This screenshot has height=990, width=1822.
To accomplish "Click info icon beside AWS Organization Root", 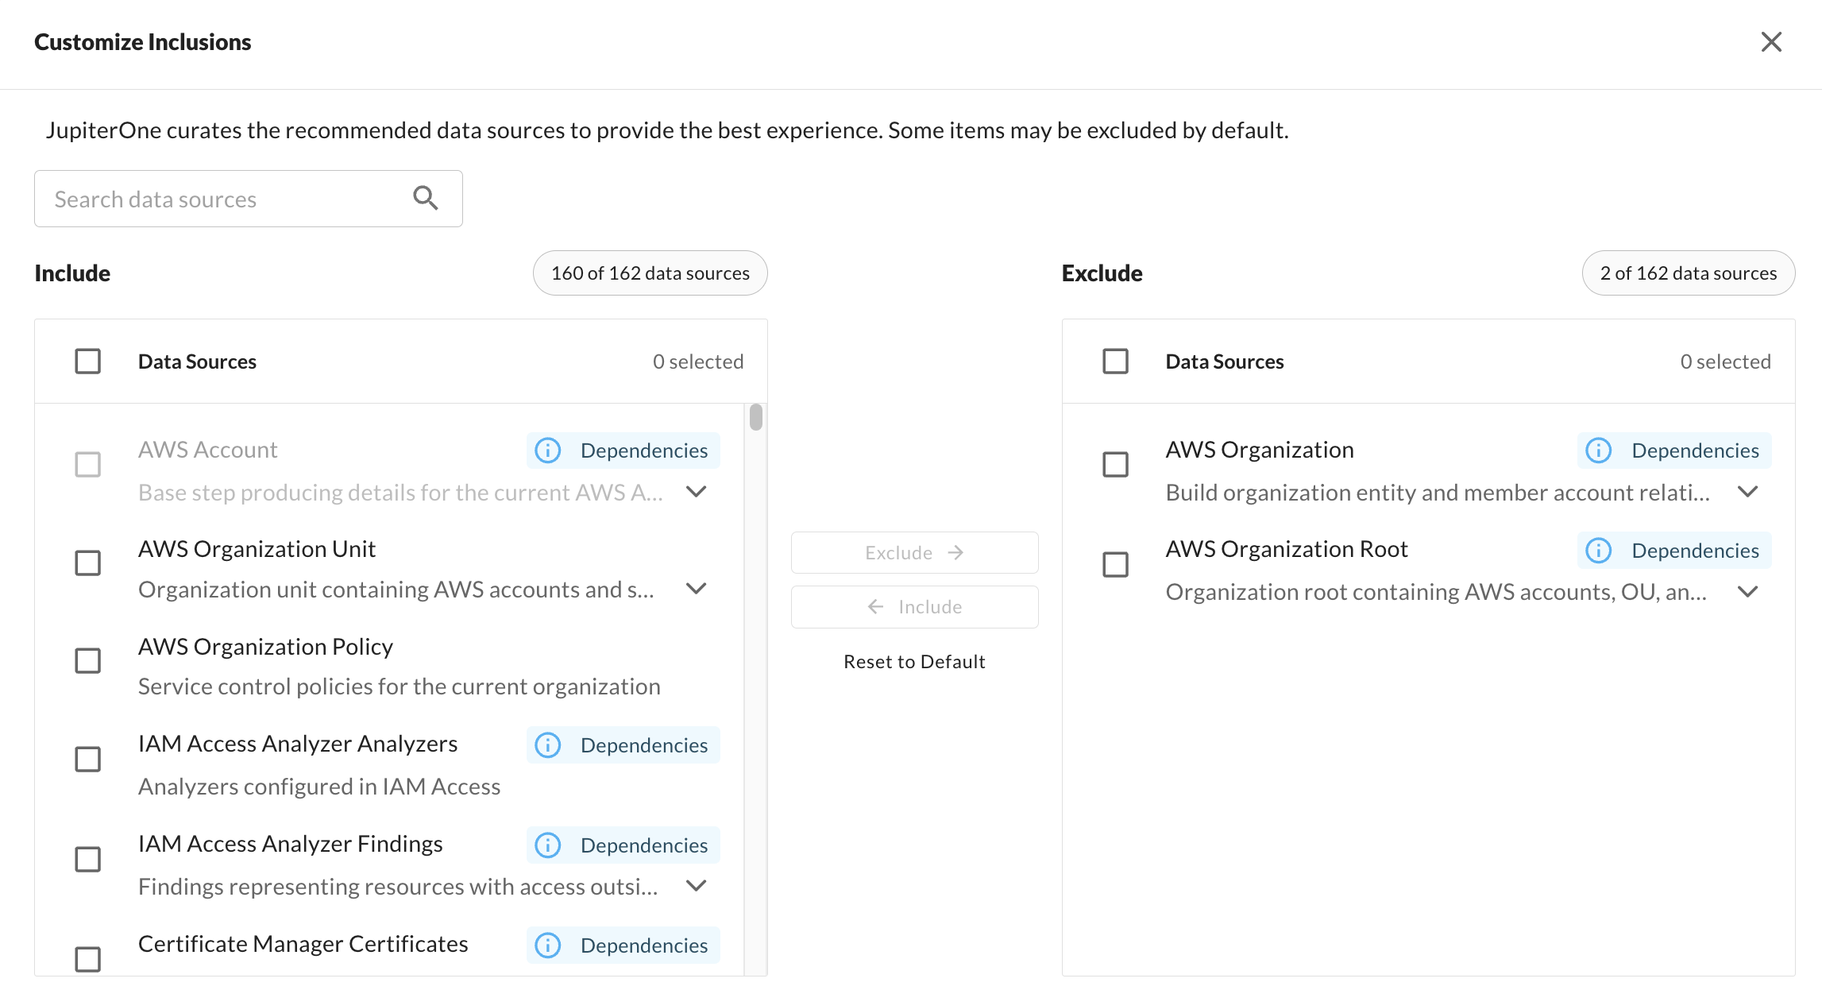I will (x=1598, y=551).
